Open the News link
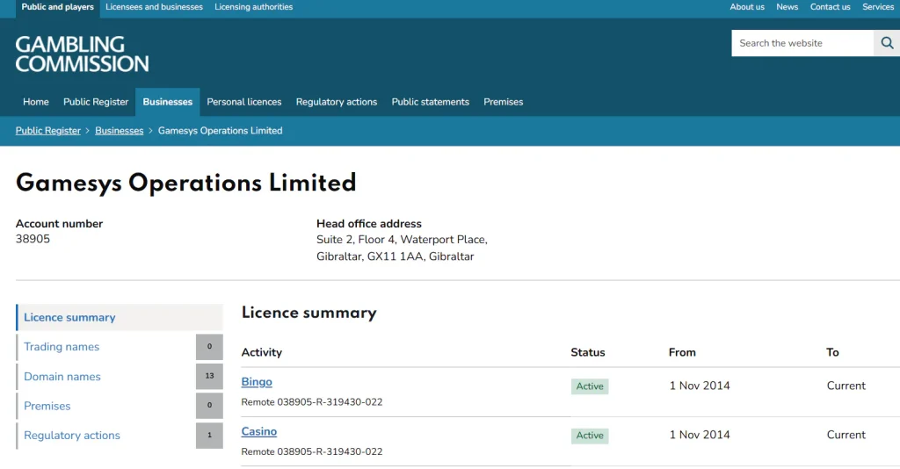Screen dimensions: 900x469 787,7
